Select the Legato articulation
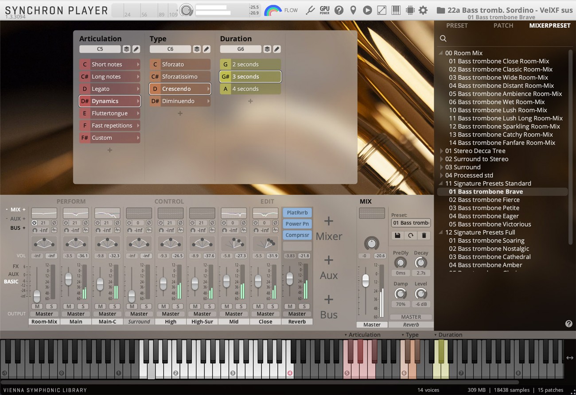Image resolution: width=576 pixels, height=395 pixels. point(110,89)
